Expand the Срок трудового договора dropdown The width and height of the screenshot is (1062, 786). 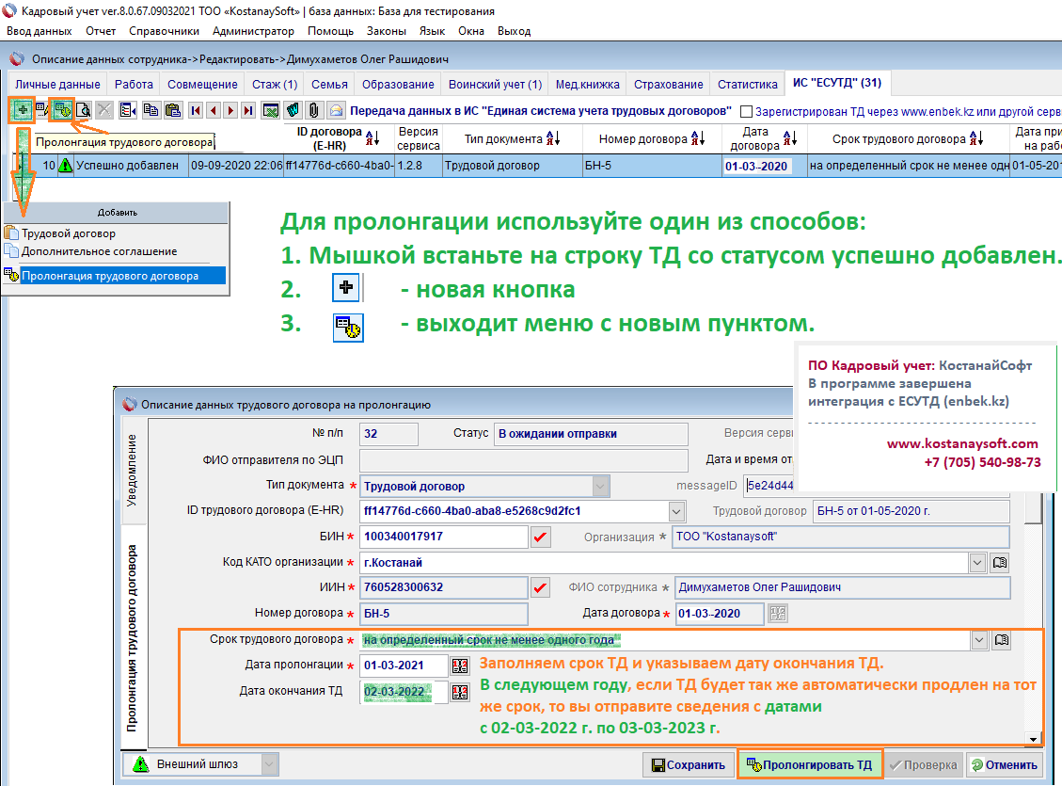pos(978,640)
